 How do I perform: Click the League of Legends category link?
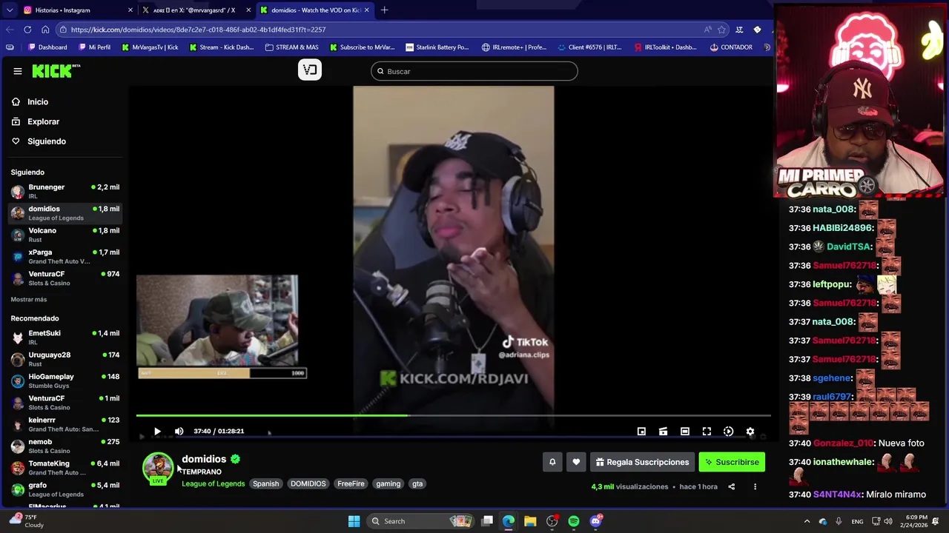[213, 483]
